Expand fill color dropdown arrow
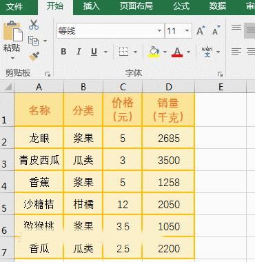 coord(165,52)
